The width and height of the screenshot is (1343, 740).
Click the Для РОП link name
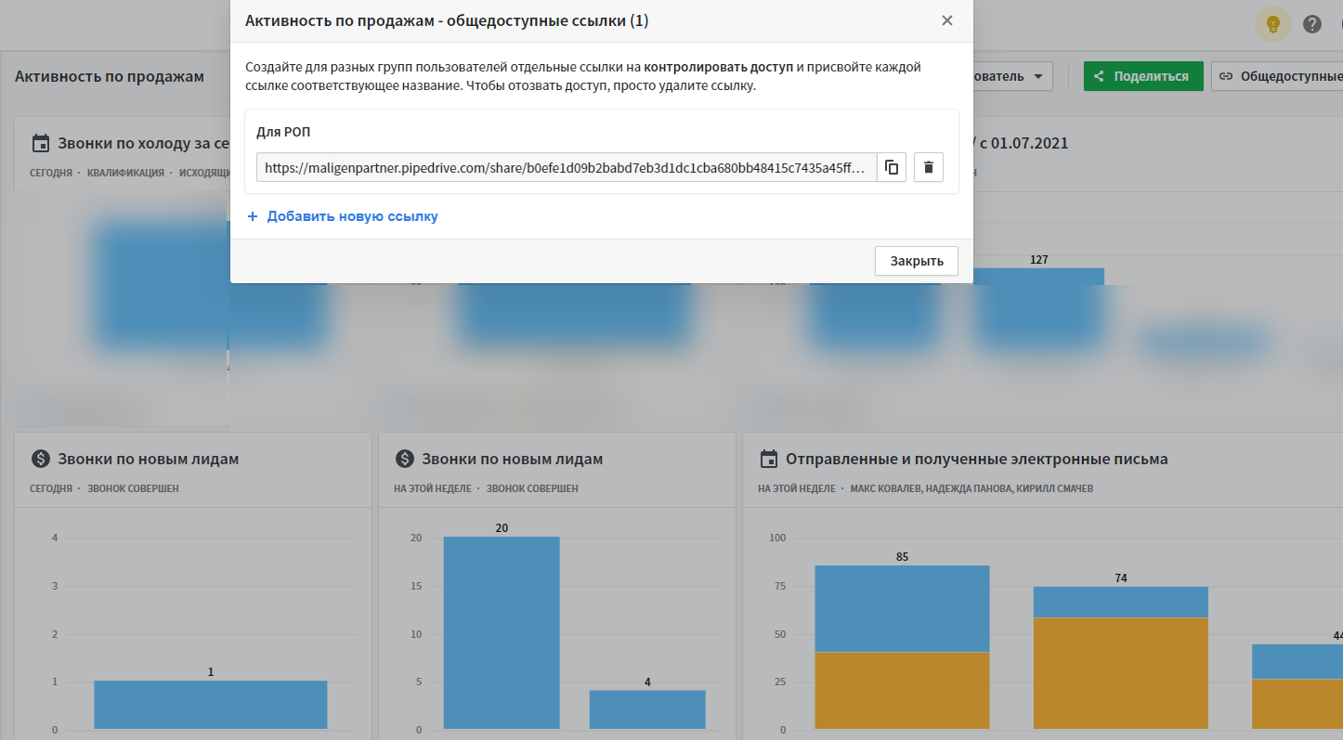click(283, 132)
